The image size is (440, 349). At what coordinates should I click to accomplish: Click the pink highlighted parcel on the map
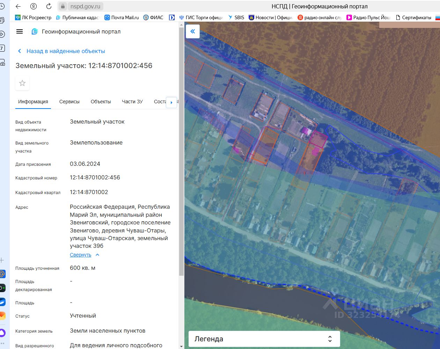click(x=318, y=140)
